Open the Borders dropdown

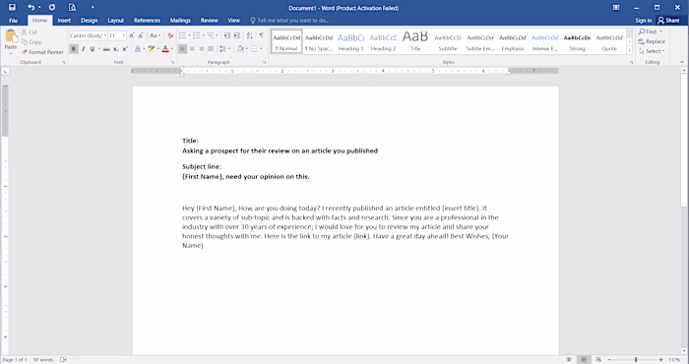[261, 49]
